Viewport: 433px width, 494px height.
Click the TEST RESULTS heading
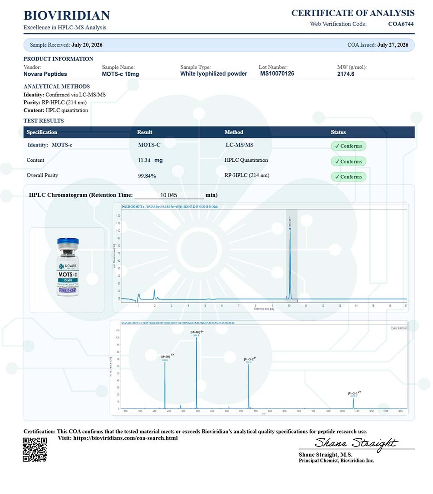(x=44, y=121)
